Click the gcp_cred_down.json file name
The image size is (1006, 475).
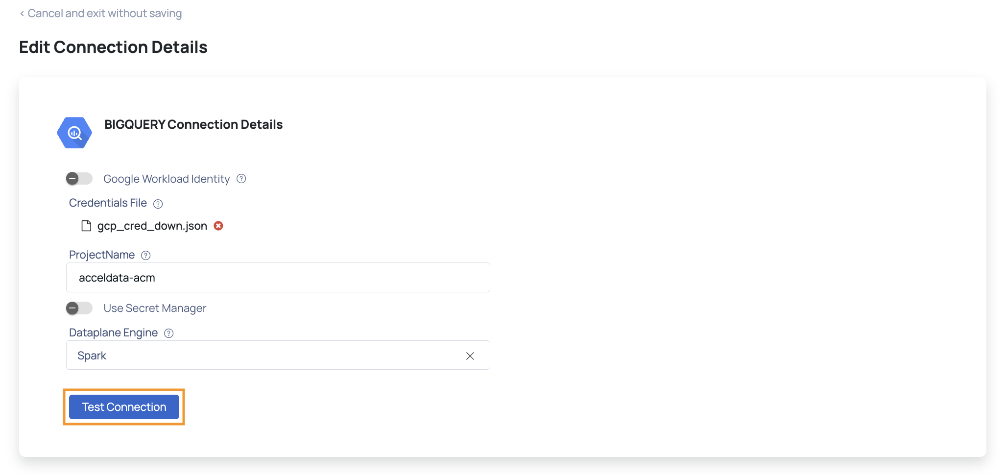tap(152, 226)
